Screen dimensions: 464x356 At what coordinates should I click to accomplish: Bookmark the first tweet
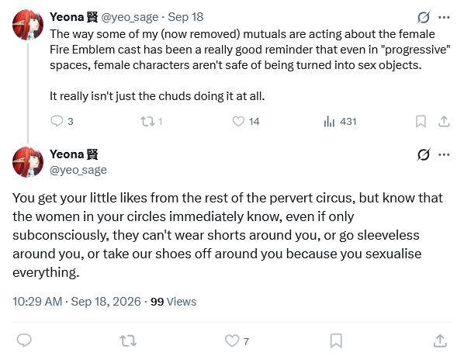coord(421,121)
